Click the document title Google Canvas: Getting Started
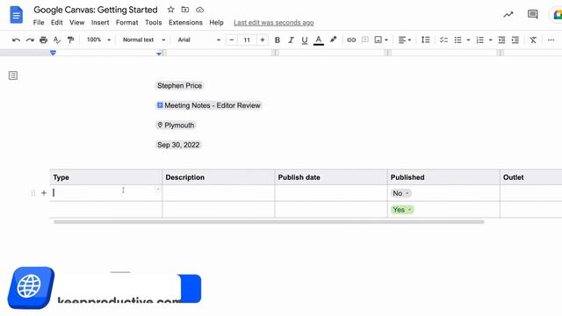The width and height of the screenshot is (562, 316). coord(96,10)
